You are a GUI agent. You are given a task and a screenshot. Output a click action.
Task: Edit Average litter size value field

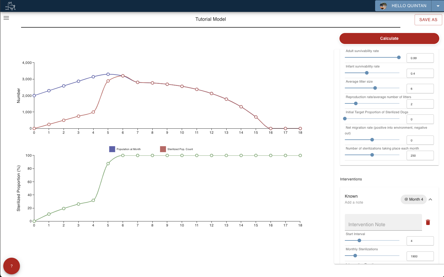click(420, 89)
